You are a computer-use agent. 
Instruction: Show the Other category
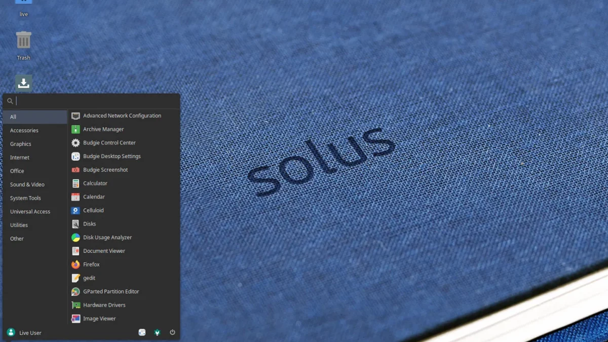[35, 239]
